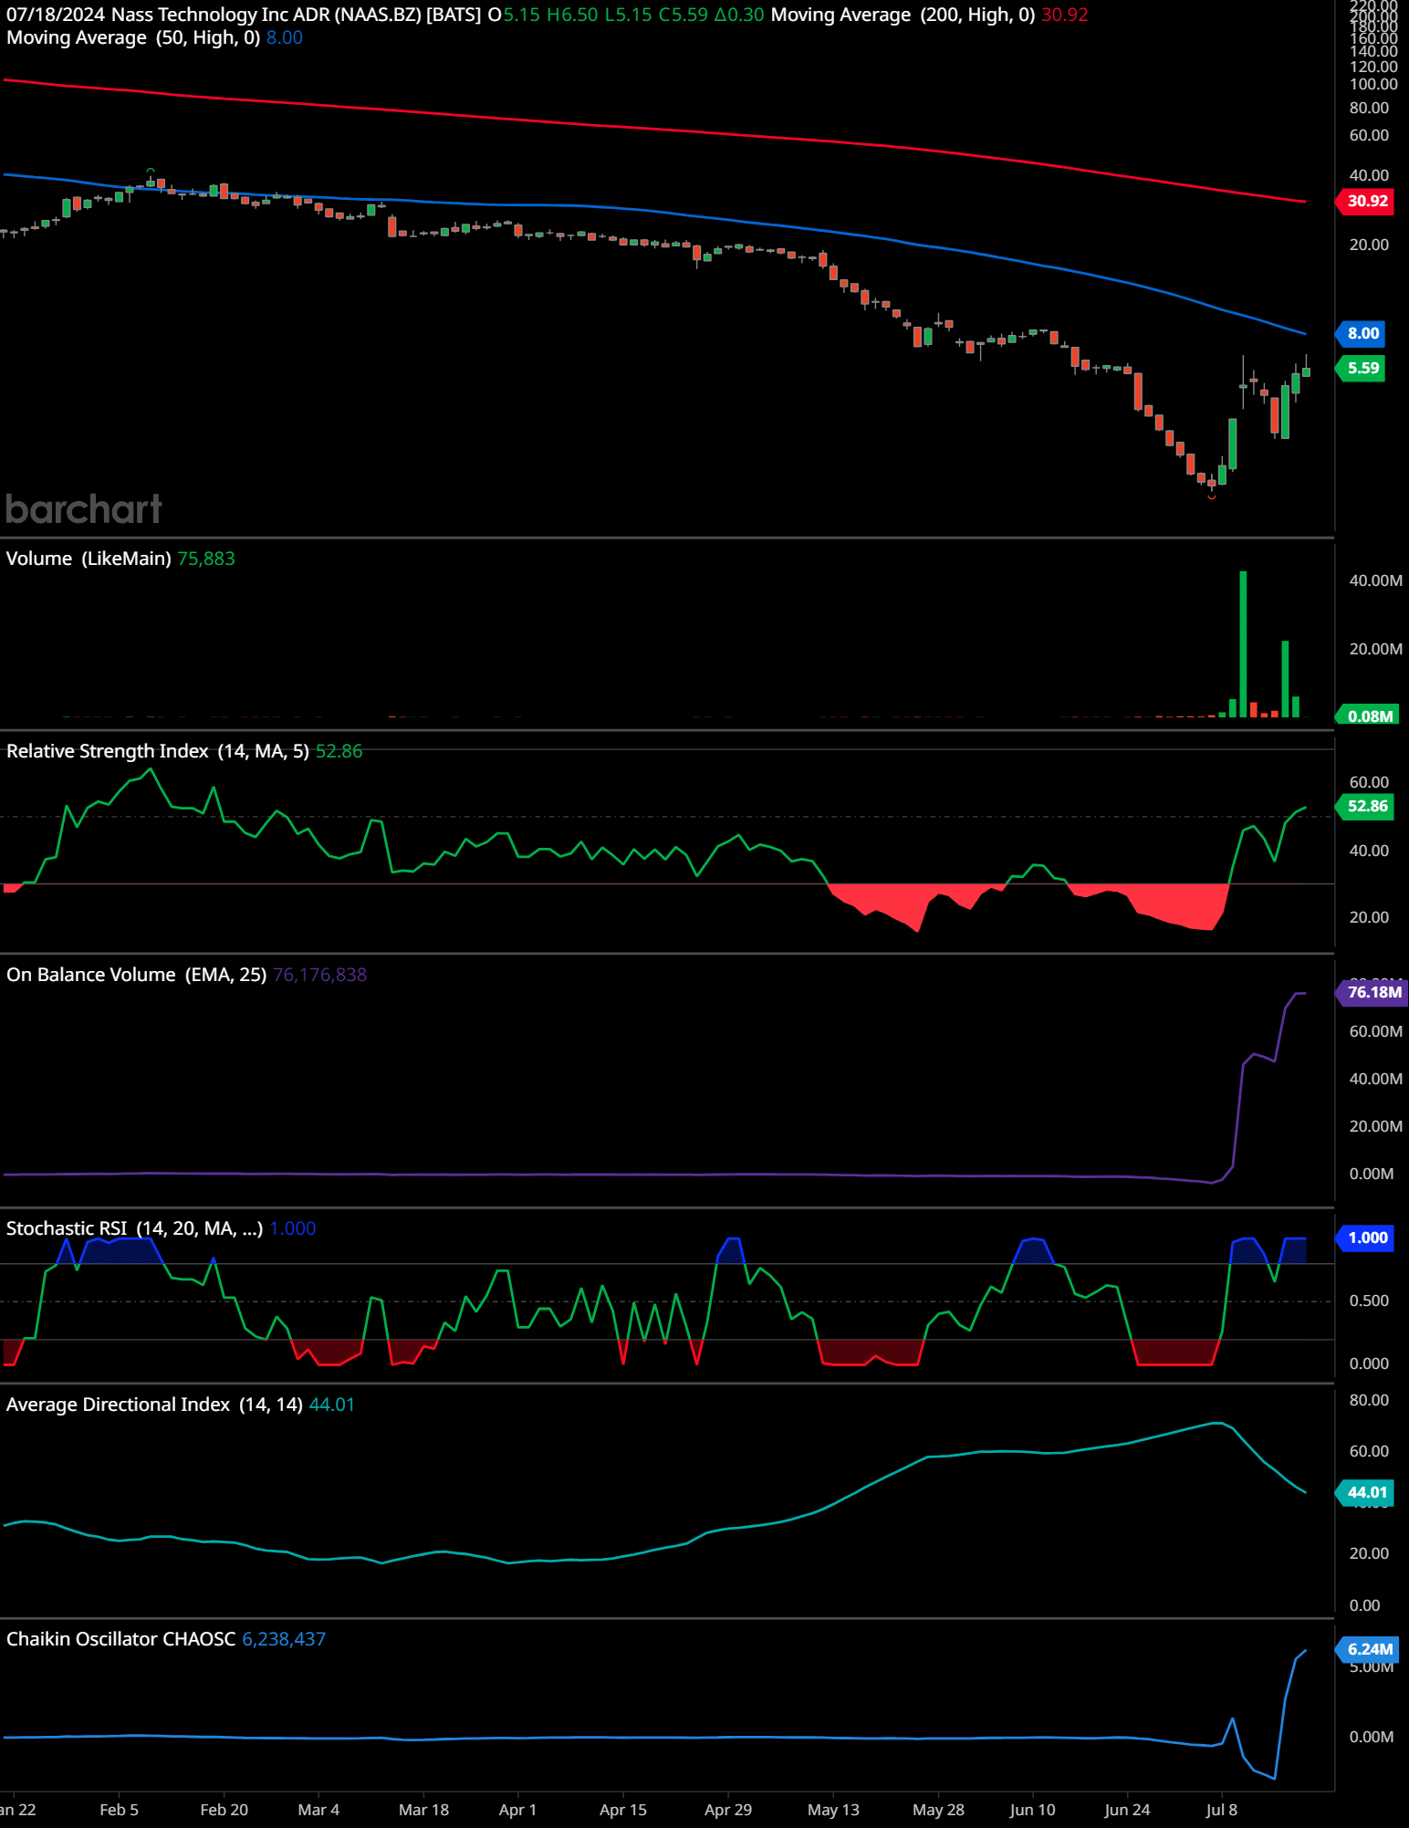The width and height of the screenshot is (1409, 1828).
Task: Click the second-tallest green volume bar
Action: (1285, 678)
